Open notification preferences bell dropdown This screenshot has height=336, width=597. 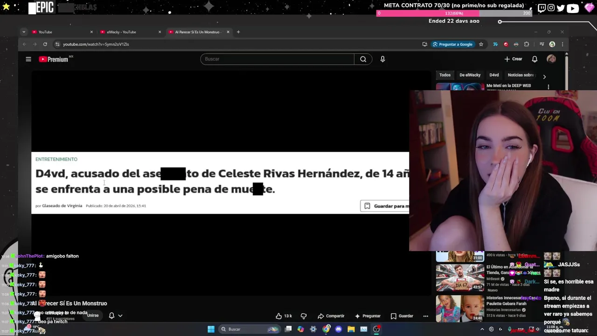(115, 315)
